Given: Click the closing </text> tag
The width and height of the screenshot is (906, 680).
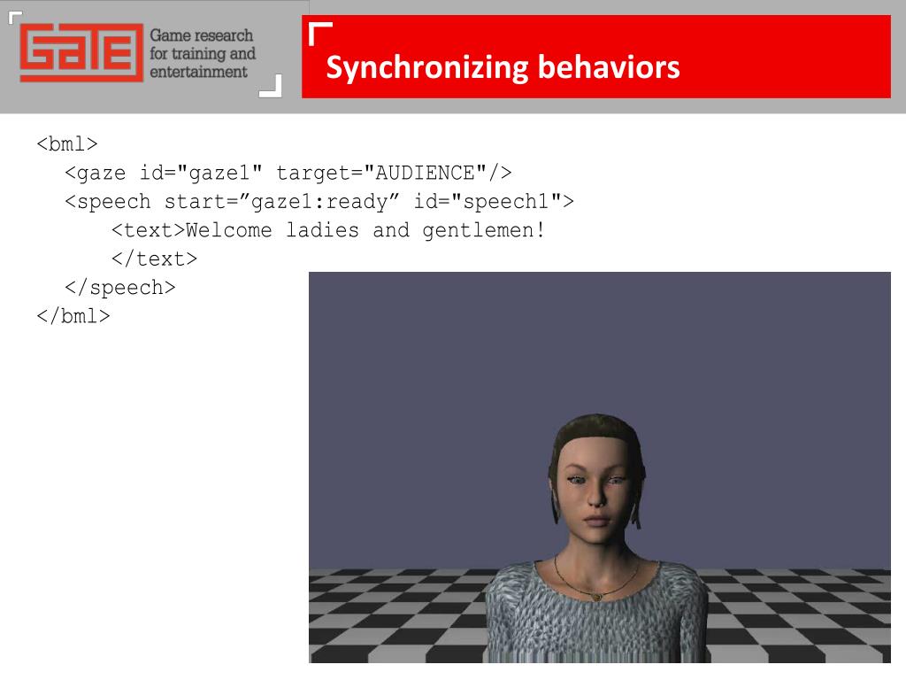Looking at the screenshot, I should (x=154, y=259).
